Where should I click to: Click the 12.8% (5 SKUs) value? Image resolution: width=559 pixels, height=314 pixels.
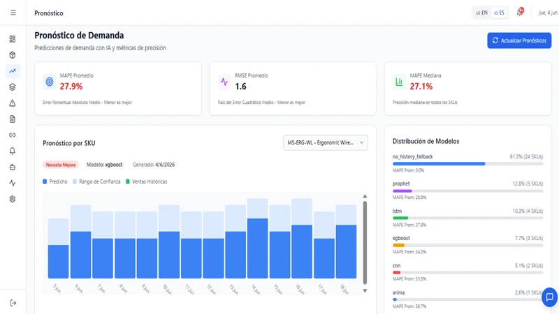coord(528,184)
